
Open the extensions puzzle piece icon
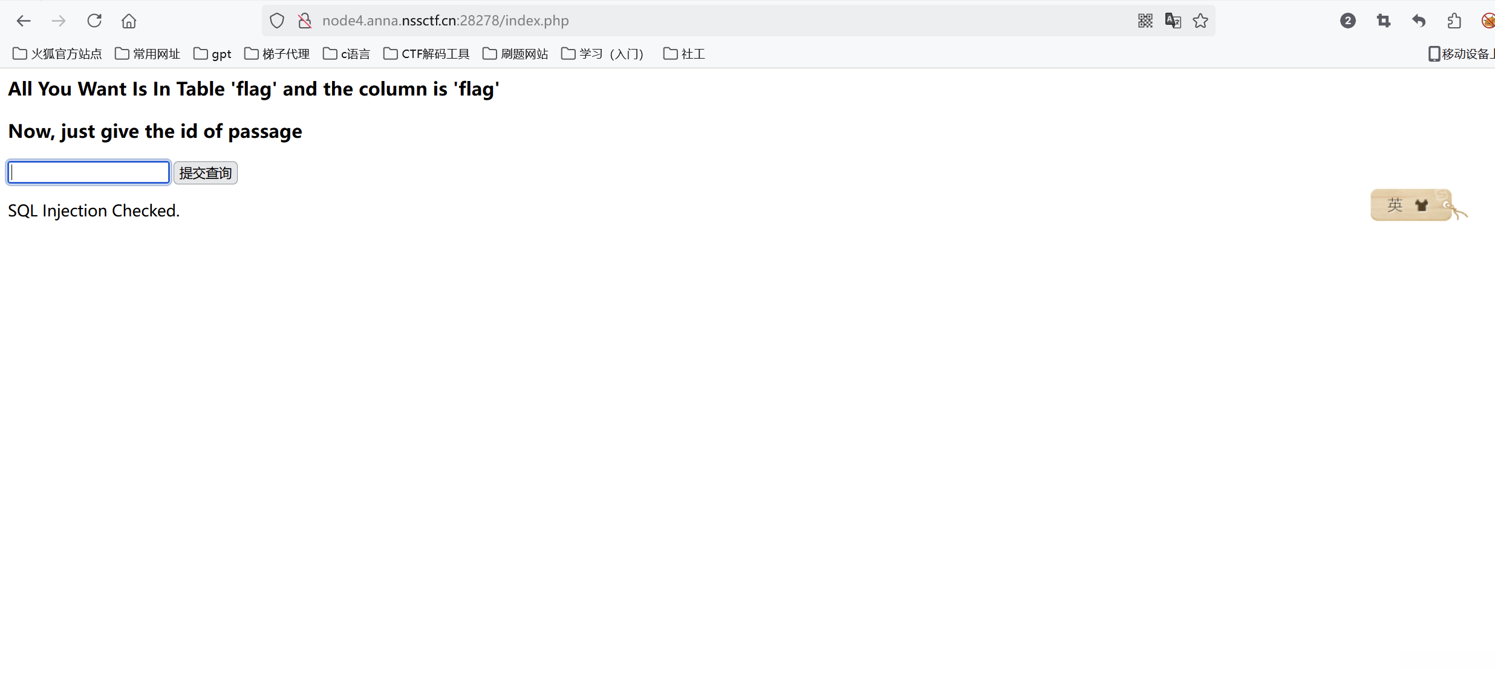[1454, 21]
